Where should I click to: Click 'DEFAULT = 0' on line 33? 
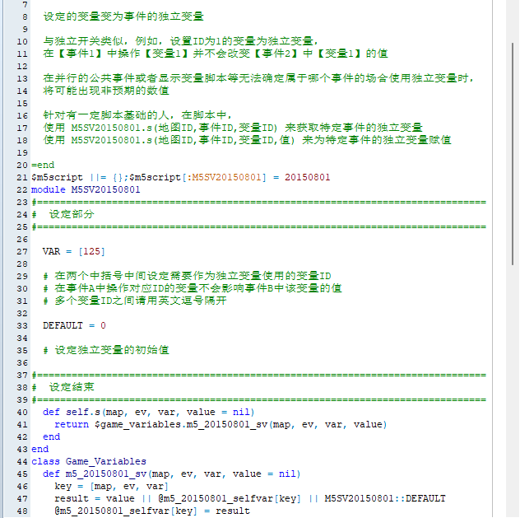point(74,325)
